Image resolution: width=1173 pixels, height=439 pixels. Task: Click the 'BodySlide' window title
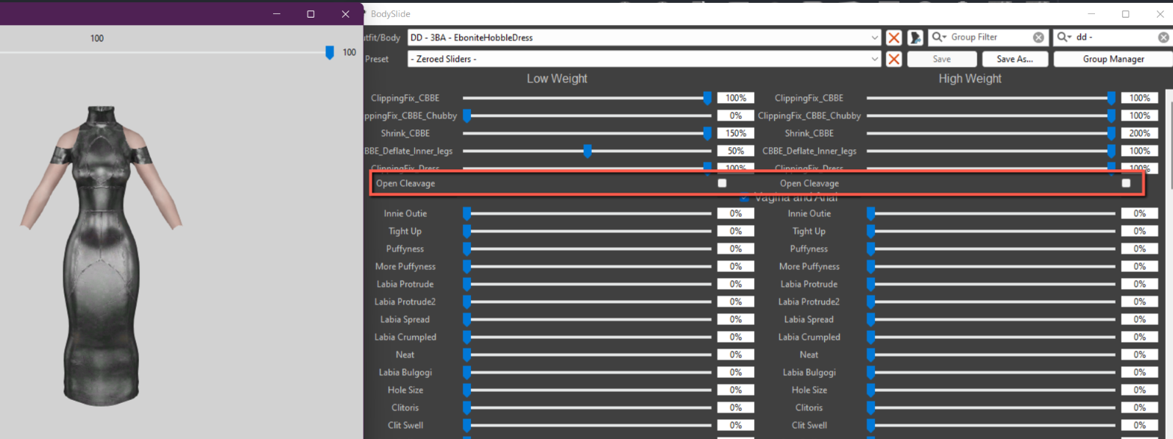[x=391, y=14]
